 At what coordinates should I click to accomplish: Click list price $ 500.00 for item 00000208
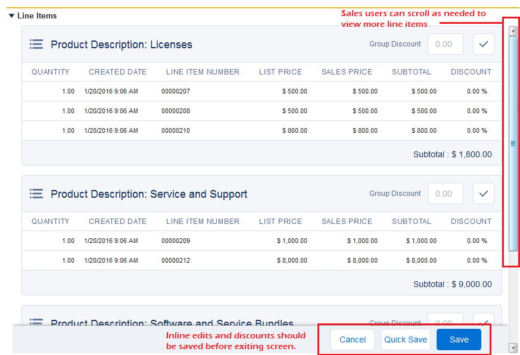pos(294,111)
